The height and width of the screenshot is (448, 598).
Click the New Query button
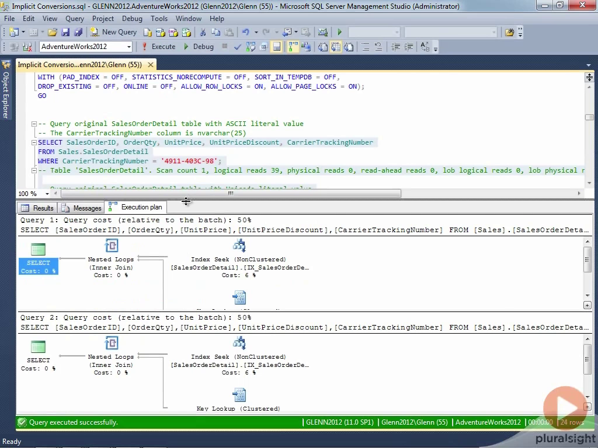113,33
